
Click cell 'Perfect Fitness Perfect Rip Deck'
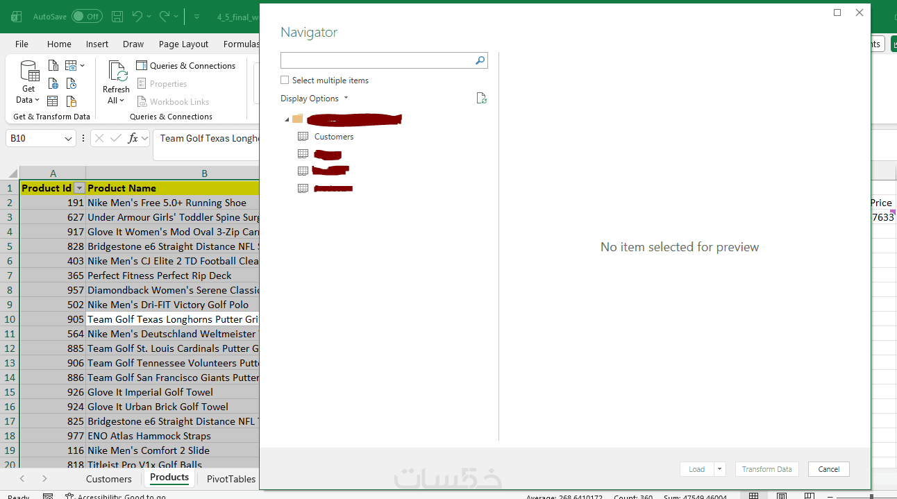pos(173,276)
